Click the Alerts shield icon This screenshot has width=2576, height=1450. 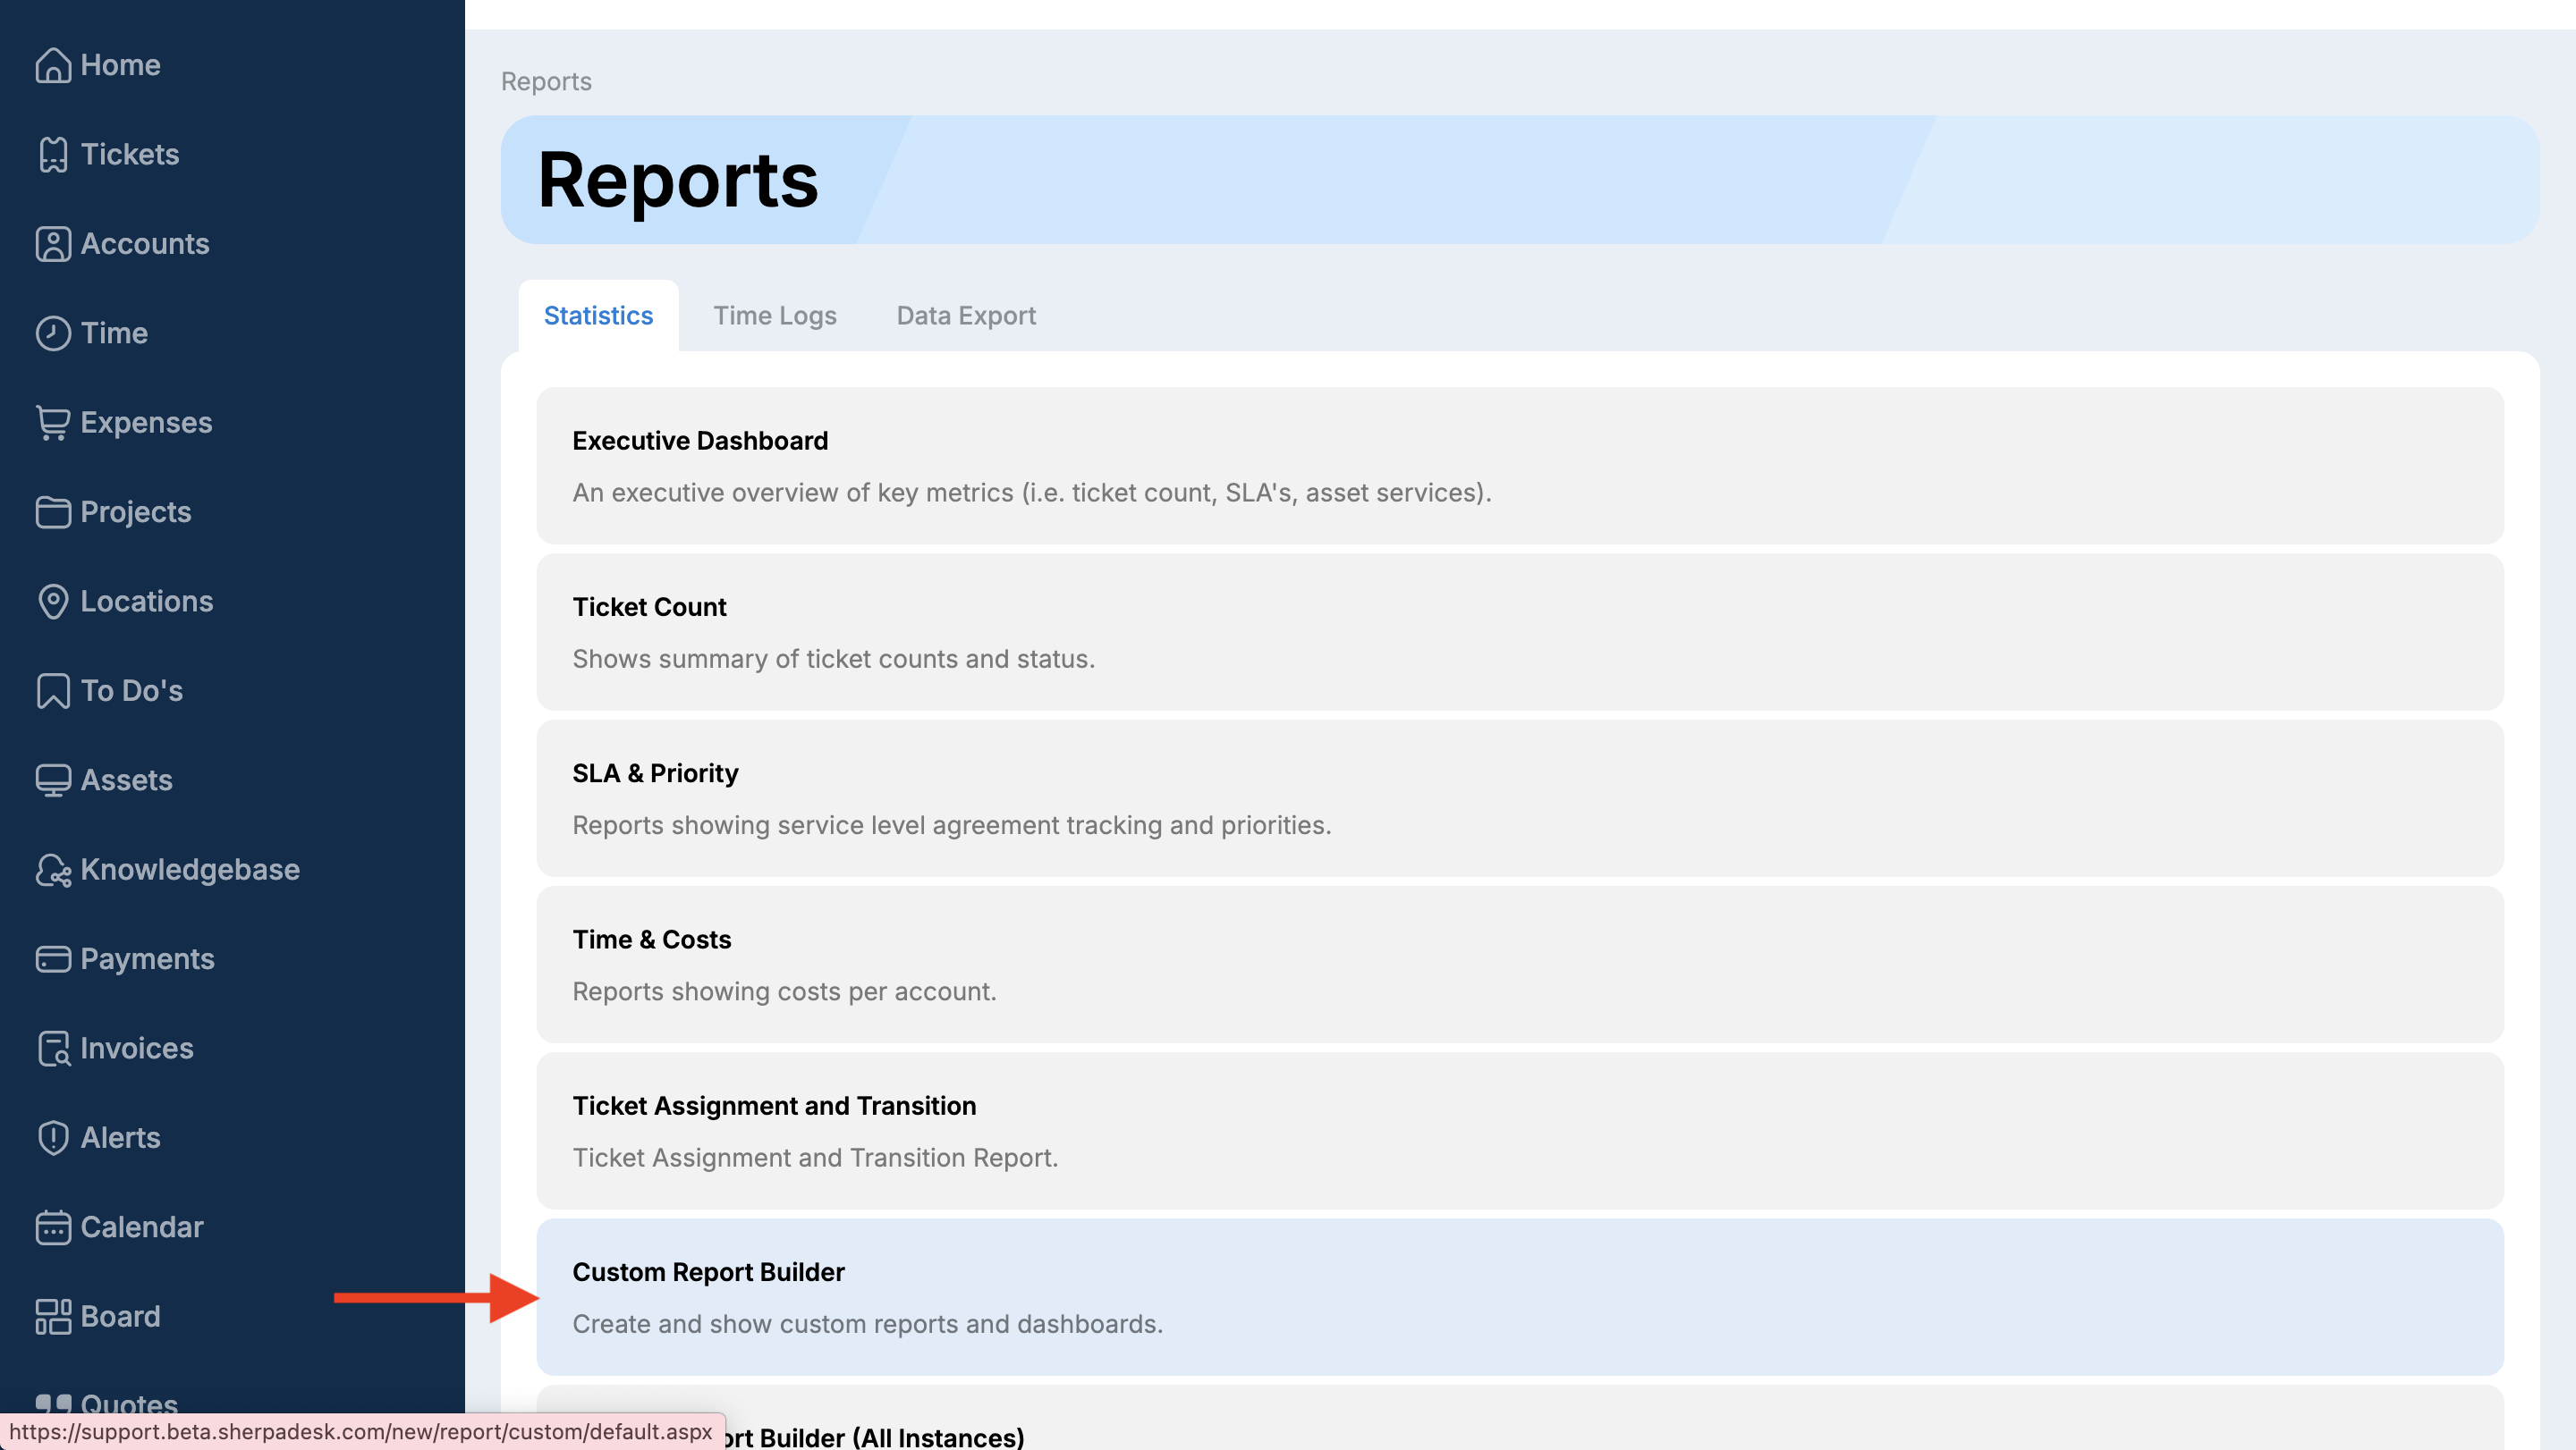pyautogui.click(x=52, y=1137)
